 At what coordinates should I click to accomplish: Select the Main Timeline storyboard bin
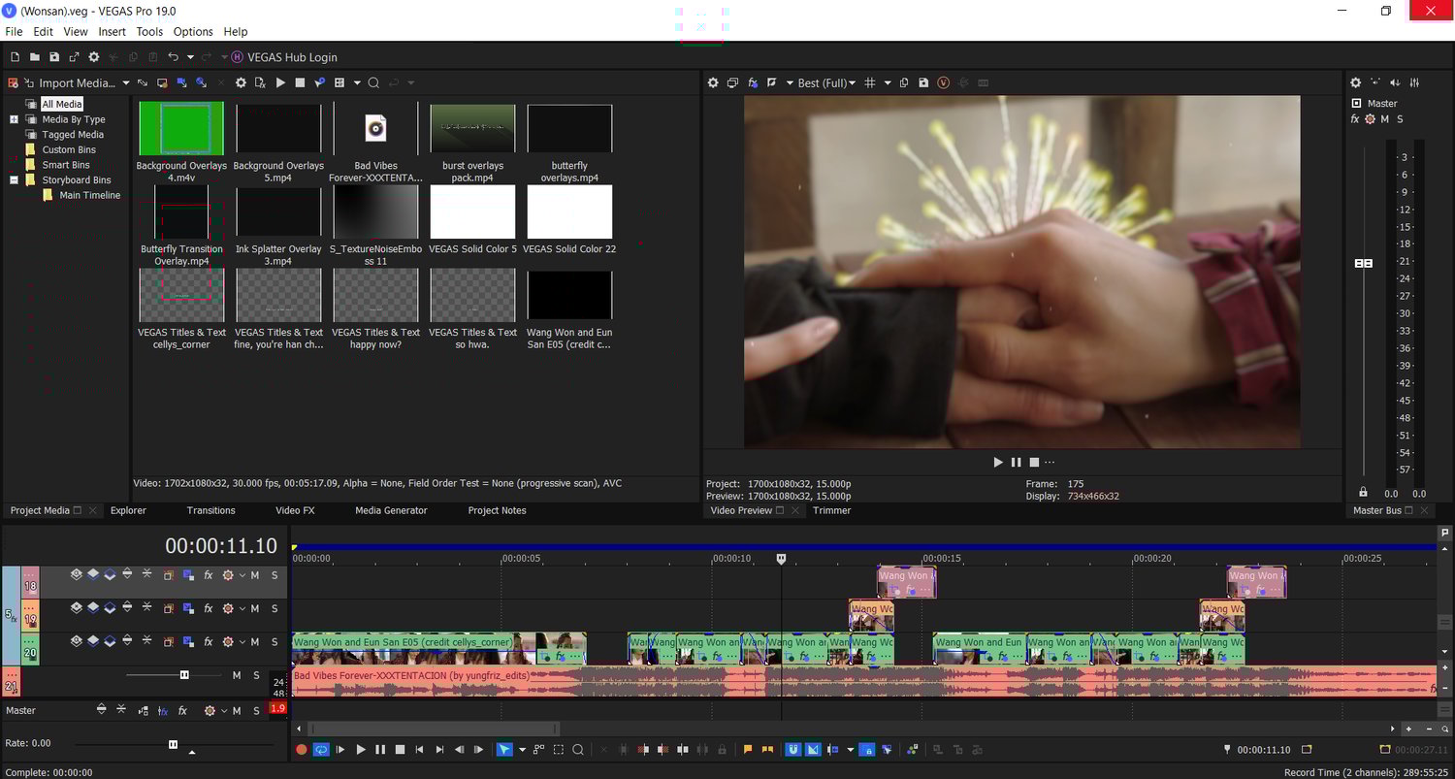[89, 195]
